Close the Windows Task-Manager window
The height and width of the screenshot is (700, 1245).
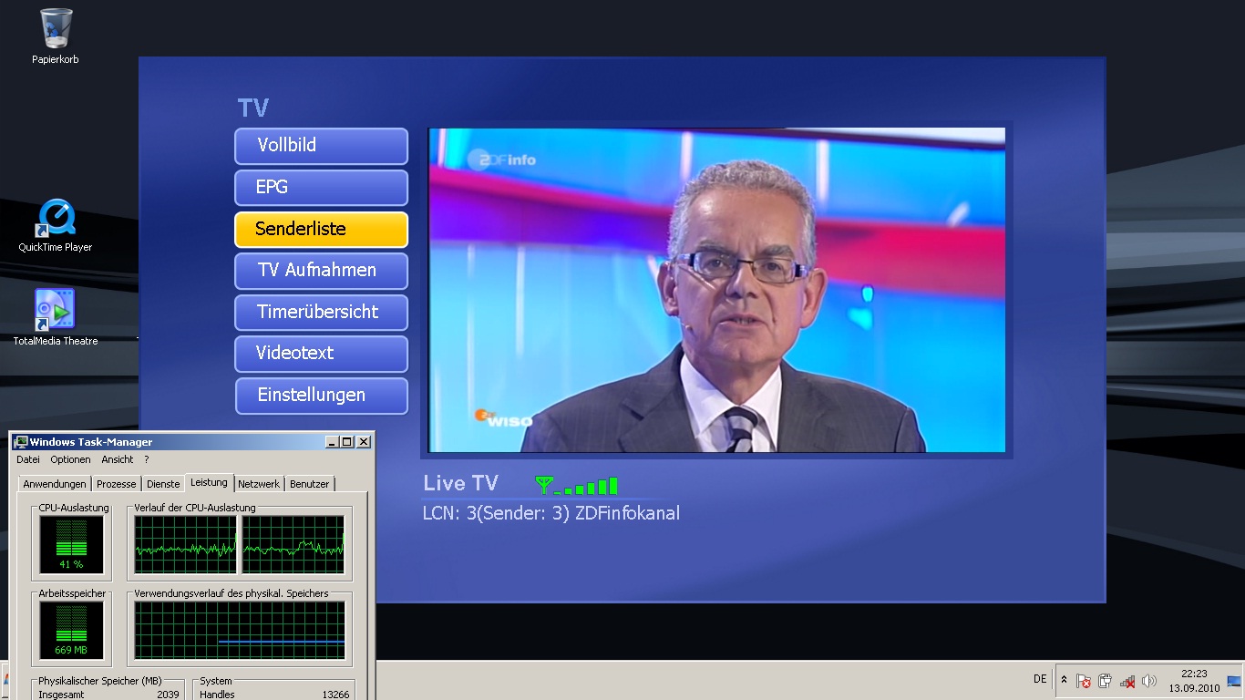[364, 442]
